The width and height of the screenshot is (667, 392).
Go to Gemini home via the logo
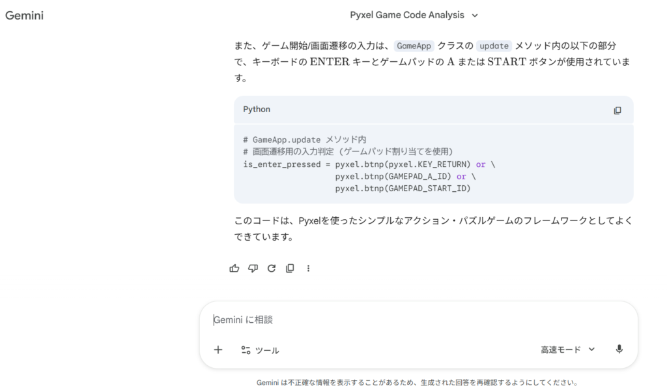tap(24, 15)
